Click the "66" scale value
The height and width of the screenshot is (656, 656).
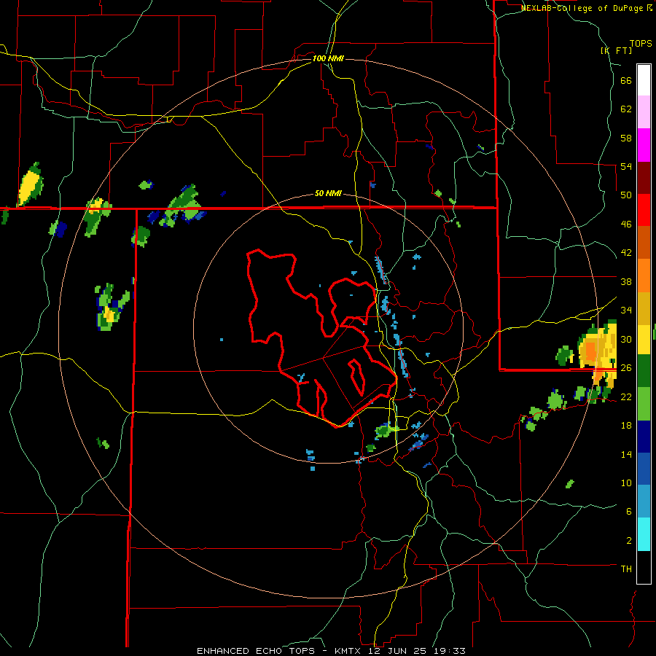click(x=626, y=81)
